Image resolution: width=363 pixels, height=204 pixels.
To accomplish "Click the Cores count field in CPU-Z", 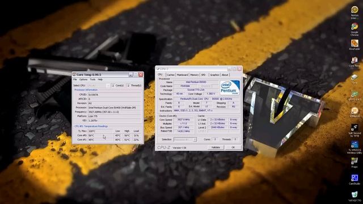I will (x=215, y=139).
